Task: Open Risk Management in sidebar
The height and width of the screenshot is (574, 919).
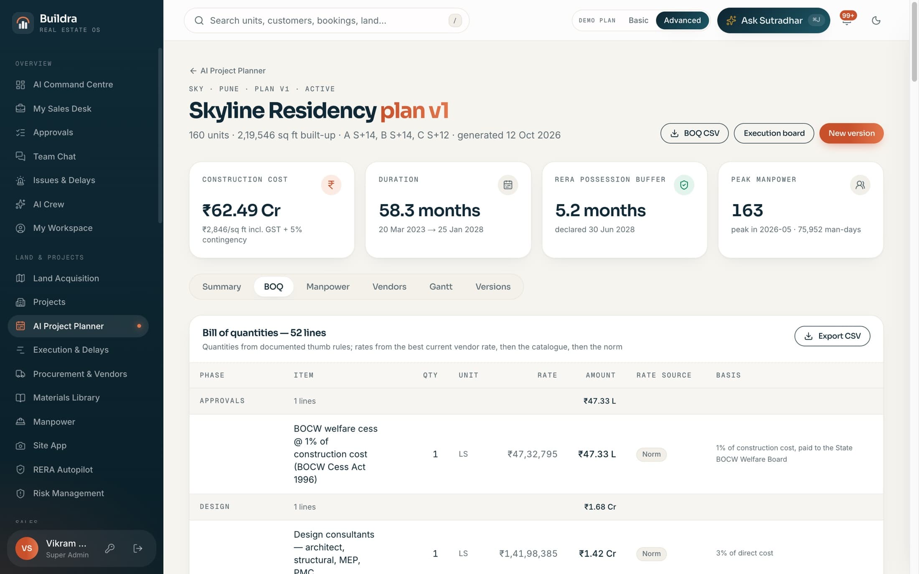Action: pyautogui.click(x=78, y=493)
